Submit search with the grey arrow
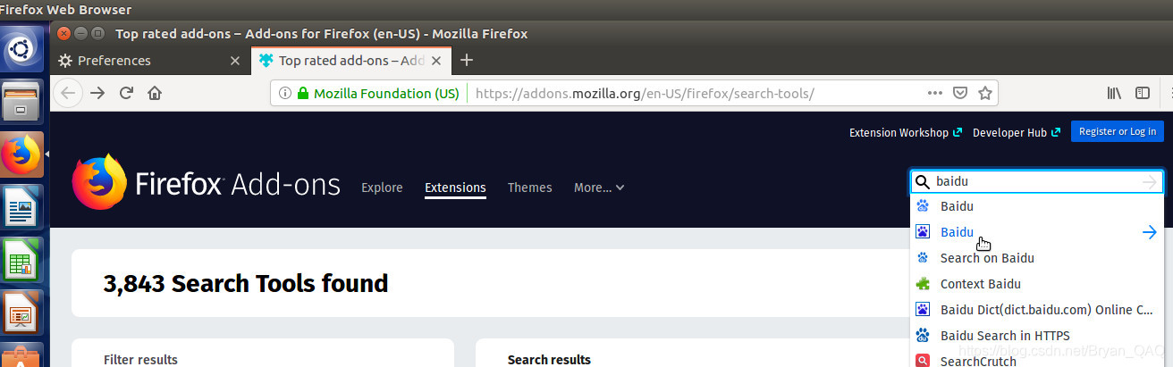1173x367 pixels. pos(1149,181)
